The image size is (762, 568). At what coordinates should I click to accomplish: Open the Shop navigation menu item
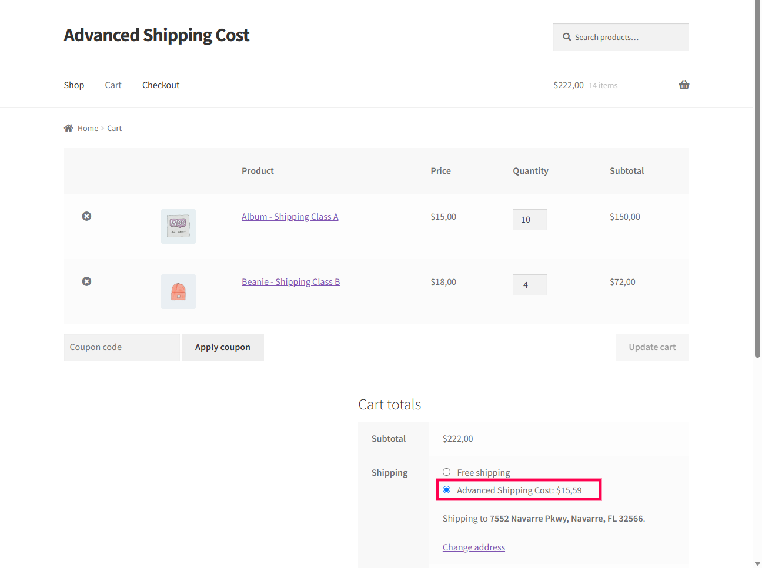74,85
